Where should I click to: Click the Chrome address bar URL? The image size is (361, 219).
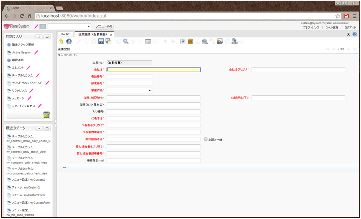(74, 16)
